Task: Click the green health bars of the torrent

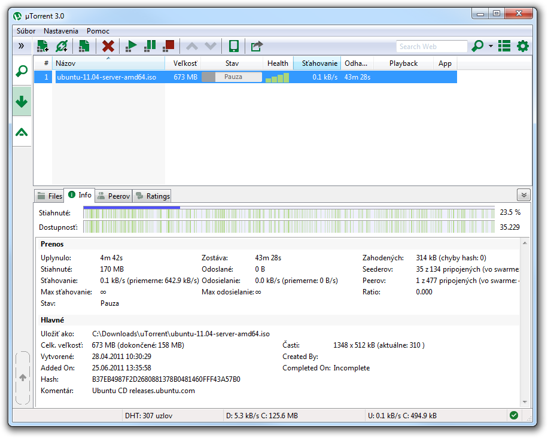Action: point(278,78)
